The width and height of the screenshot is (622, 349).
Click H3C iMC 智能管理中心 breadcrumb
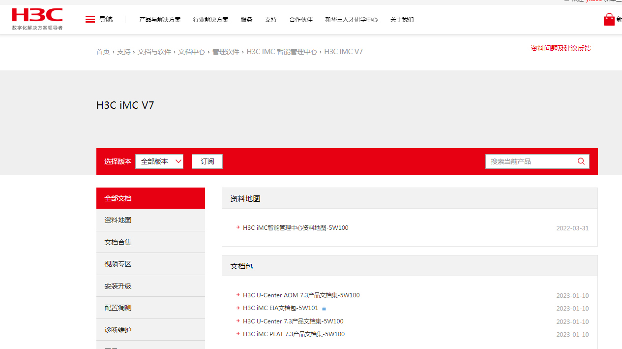pyautogui.click(x=282, y=52)
